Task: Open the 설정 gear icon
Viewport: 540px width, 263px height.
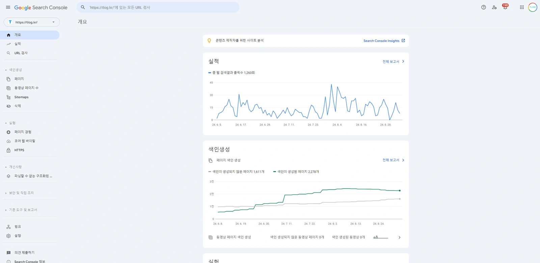Action: coord(8,236)
